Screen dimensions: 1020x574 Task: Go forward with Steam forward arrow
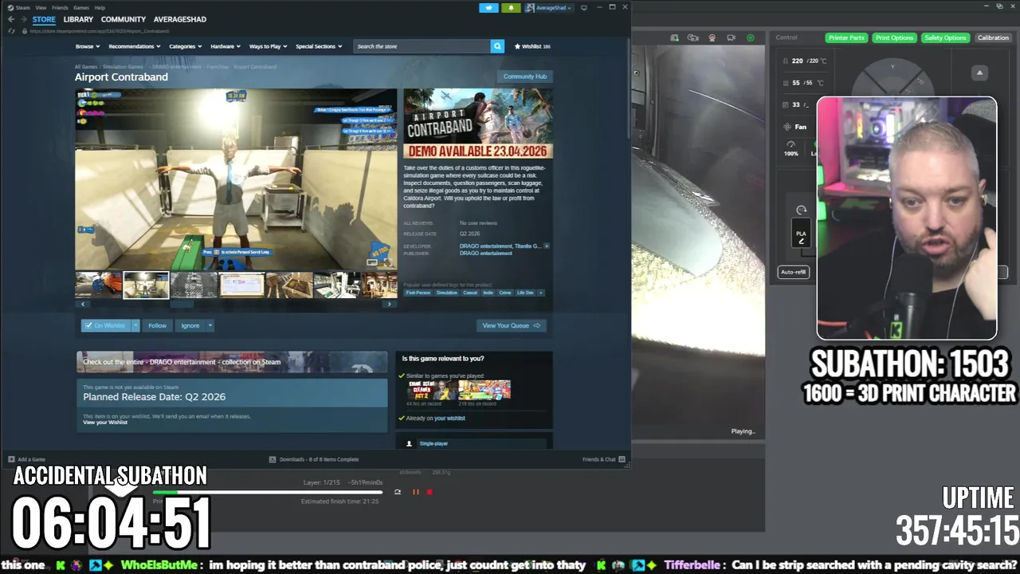point(22,19)
